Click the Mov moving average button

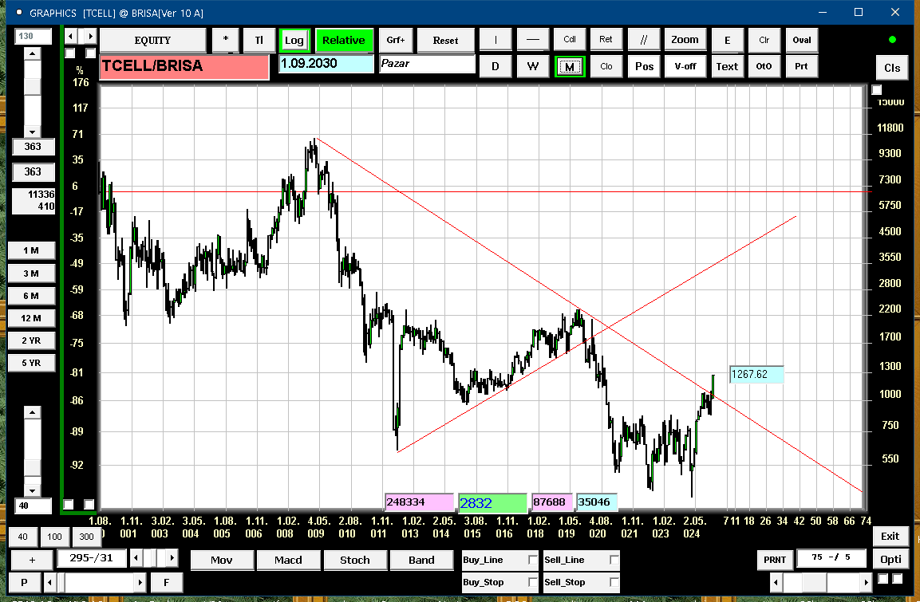click(x=222, y=560)
